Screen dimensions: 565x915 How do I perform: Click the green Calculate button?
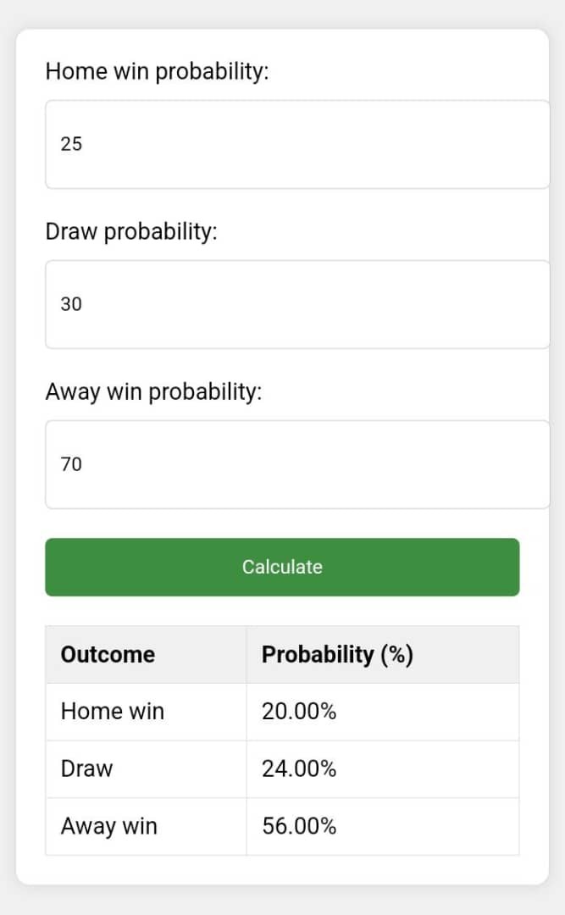point(283,567)
